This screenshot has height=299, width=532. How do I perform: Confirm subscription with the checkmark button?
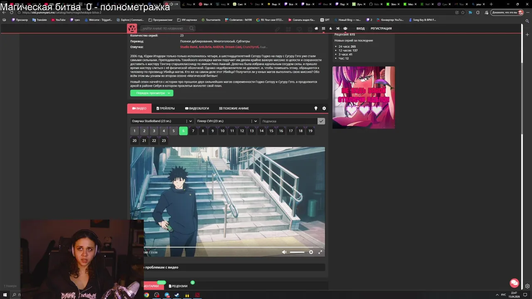point(321,121)
